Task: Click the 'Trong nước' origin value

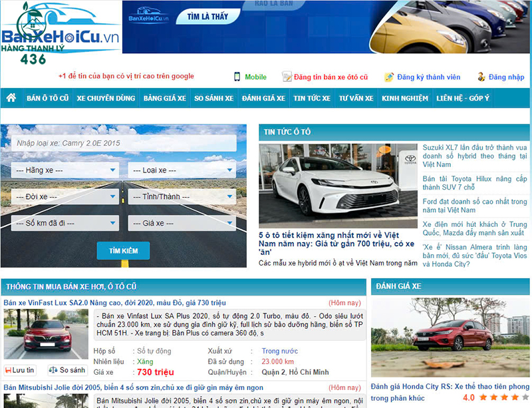Action: click(279, 351)
